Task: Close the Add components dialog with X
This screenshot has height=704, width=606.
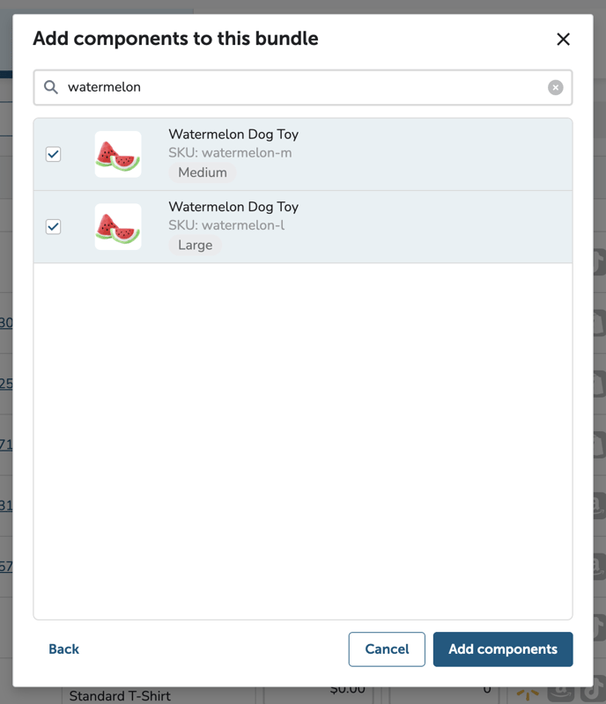Action: pos(563,39)
